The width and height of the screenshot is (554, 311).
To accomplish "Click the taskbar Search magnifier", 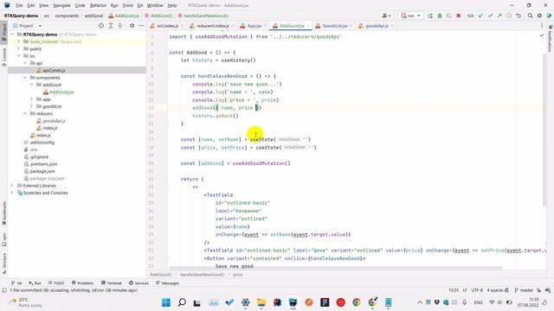I will coord(182,302).
